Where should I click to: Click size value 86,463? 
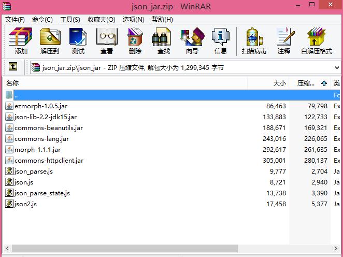(x=276, y=106)
